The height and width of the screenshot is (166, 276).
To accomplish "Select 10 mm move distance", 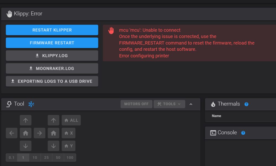I will point(35,157).
